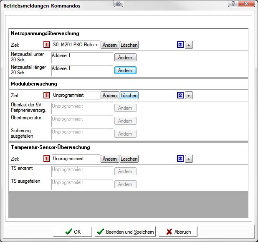
Task: Change the Temperatur-Sensor-Überwachung target with Ändern
Action: (x=110, y=159)
